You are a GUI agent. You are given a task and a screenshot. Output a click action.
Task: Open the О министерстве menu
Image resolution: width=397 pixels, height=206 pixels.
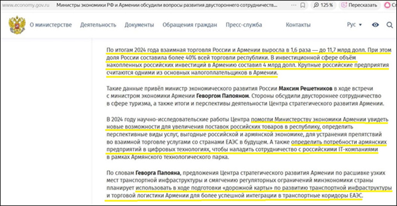click(x=51, y=25)
